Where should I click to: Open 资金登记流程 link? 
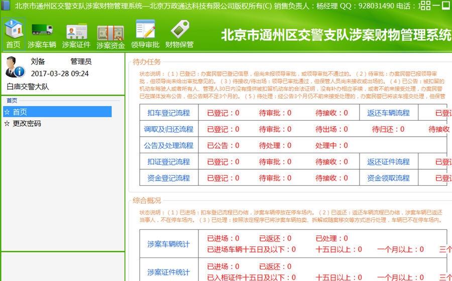pyautogui.click(x=169, y=178)
